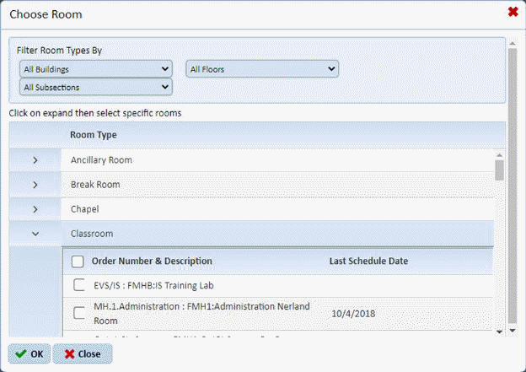Select the Chapel room type text
Screen dimensions: 526x372
(85, 209)
